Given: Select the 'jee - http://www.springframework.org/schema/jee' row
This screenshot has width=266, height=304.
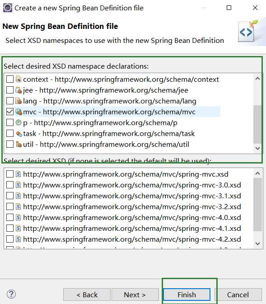Looking at the screenshot, I should click(x=106, y=90).
